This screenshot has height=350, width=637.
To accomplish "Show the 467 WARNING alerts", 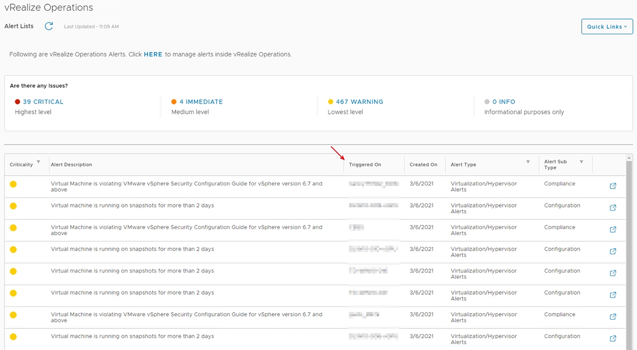I will tap(359, 102).
